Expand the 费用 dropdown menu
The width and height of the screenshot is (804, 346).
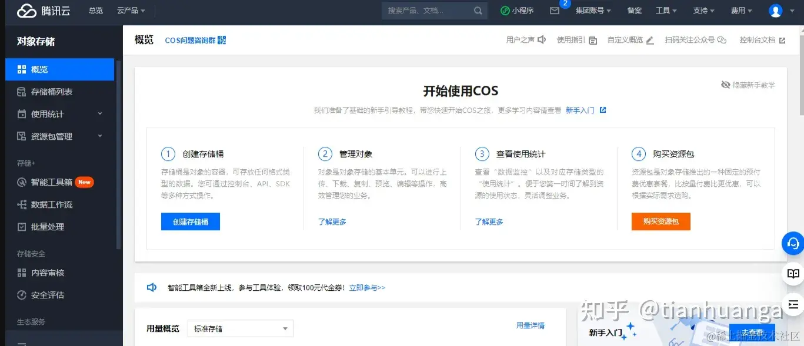pyautogui.click(x=742, y=11)
